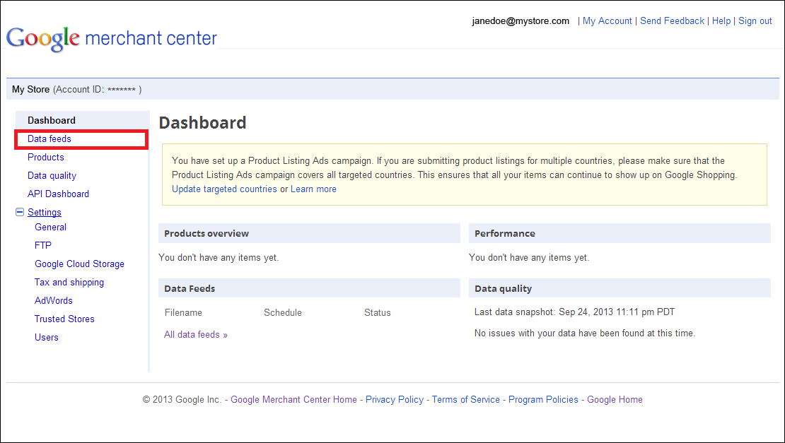Viewport: 785px width, 443px height.
Task: Open FTP settings page
Action: click(43, 246)
